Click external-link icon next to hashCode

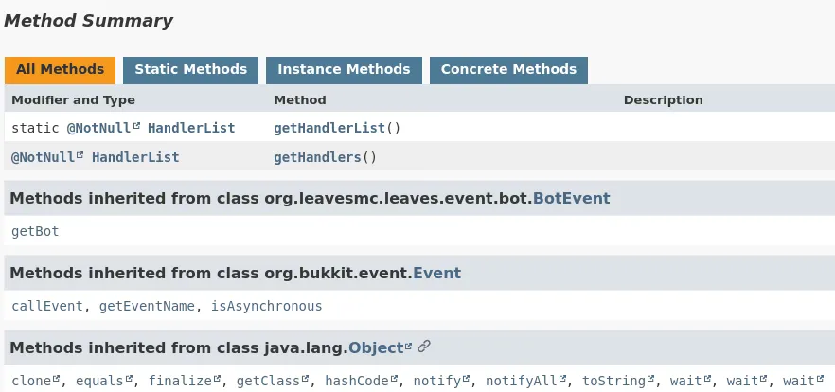tap(394, 380)
